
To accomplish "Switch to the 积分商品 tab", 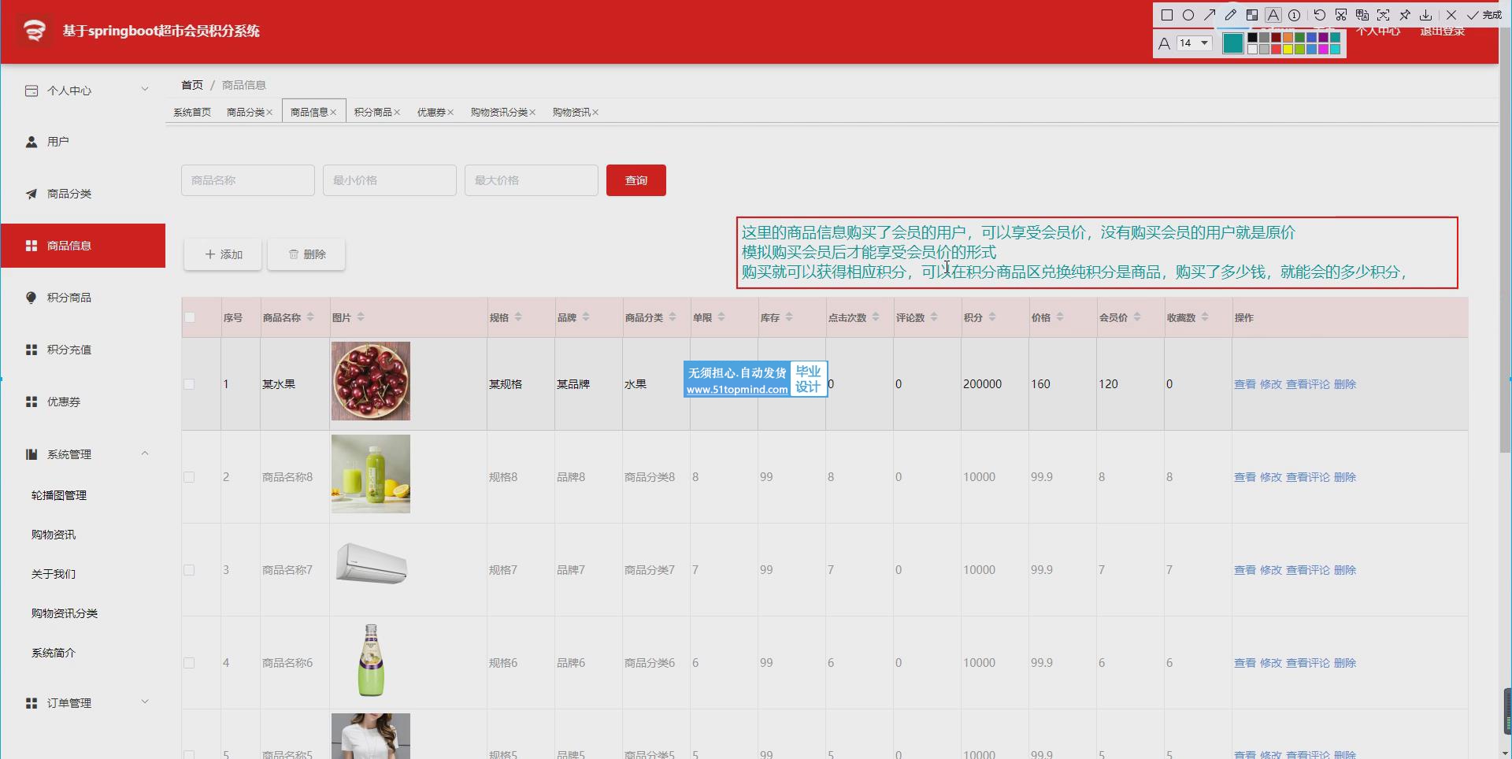I will [373, 113].
